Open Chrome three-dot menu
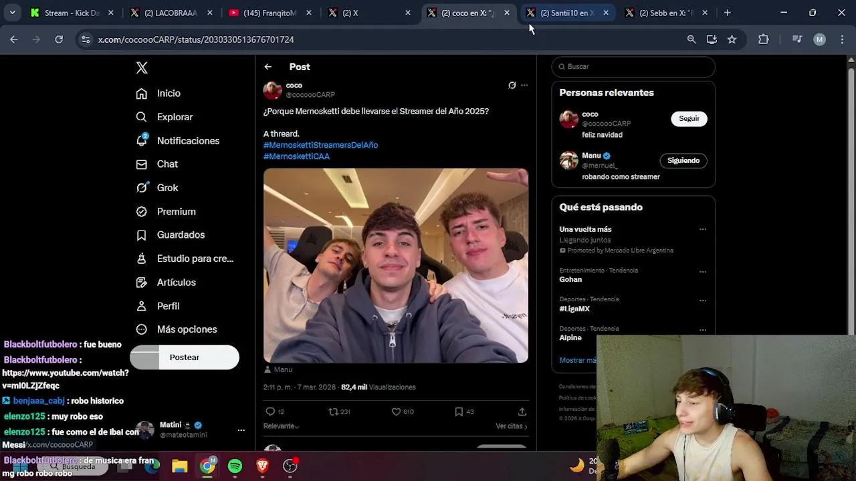 click(x=841, y=39)
